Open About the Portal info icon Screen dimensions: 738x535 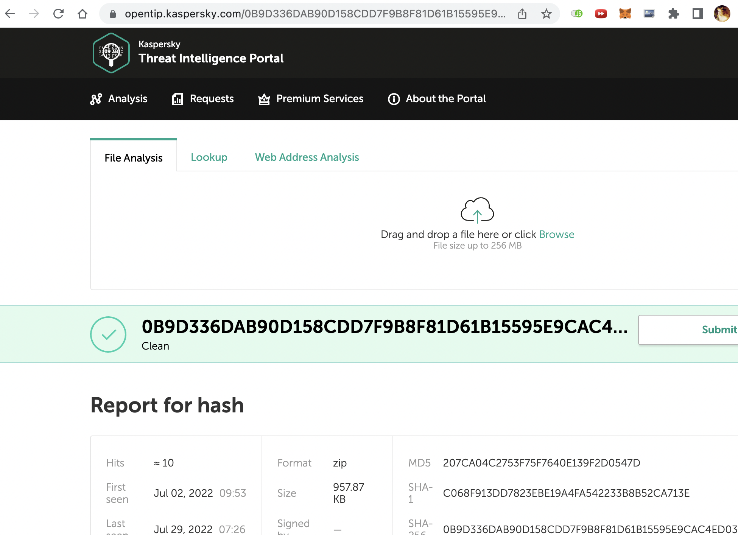(x=394, y=99)
